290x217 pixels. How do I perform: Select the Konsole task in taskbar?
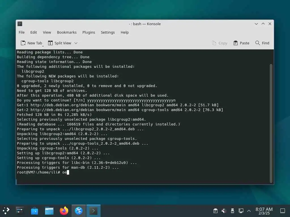pyautogui.click(x=93, y=211)
